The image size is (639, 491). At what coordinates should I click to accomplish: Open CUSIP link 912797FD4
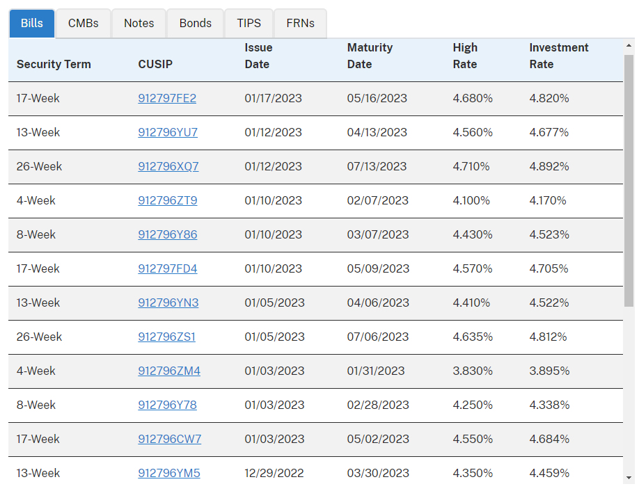pos(168,268)
